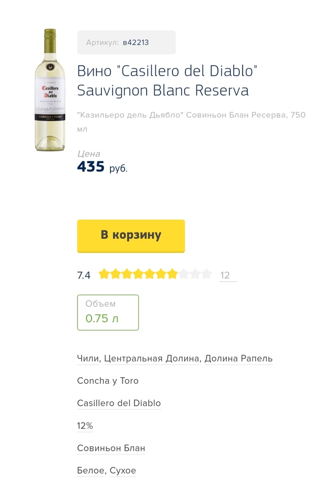Click the Артикул в42213 badge
The image size is (317, 490).
click(126, 43)
